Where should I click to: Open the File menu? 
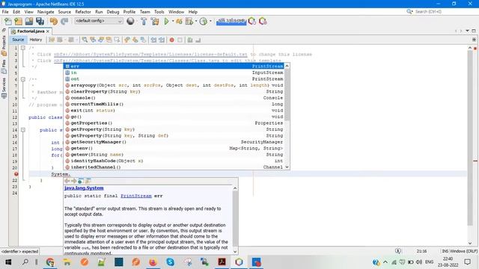[x=5, y=12]
